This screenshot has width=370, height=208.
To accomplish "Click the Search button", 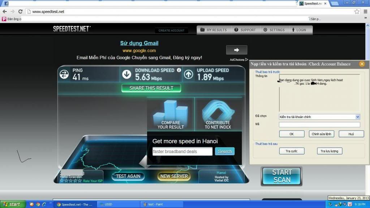I will [225, 151].
